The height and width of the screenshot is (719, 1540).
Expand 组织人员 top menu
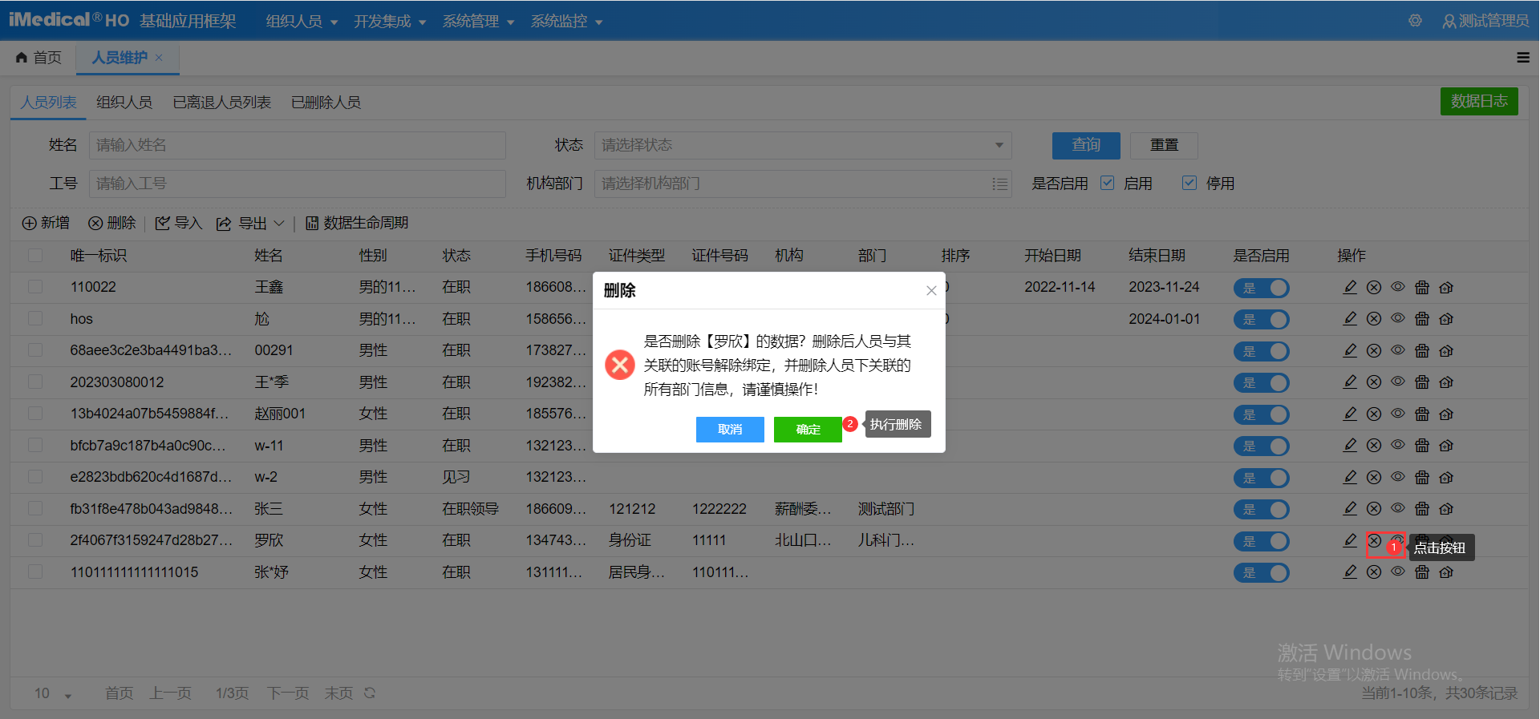click(x=302, y=22)
